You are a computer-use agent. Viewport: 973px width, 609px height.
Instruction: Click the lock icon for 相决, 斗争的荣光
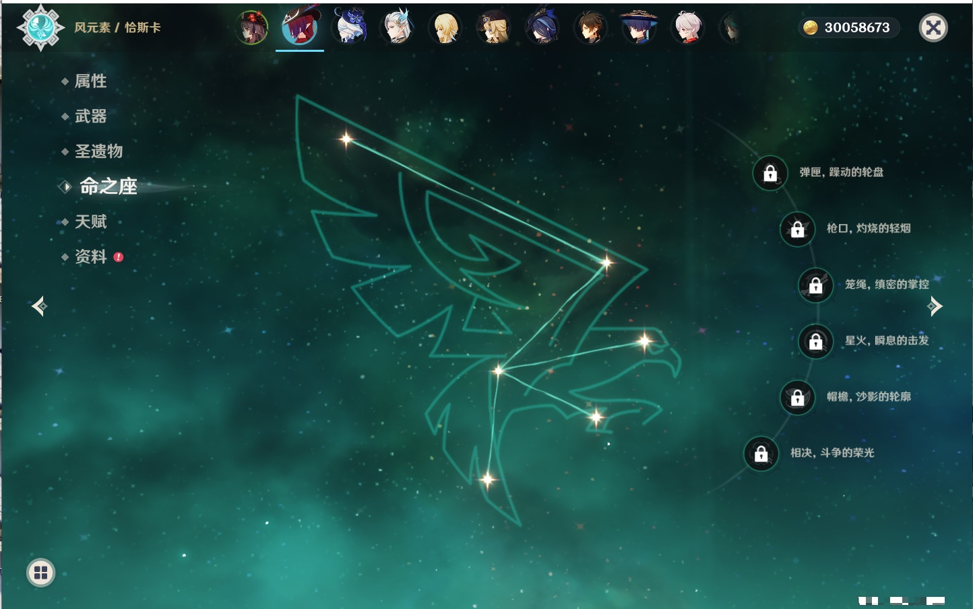tap(761, 454)
